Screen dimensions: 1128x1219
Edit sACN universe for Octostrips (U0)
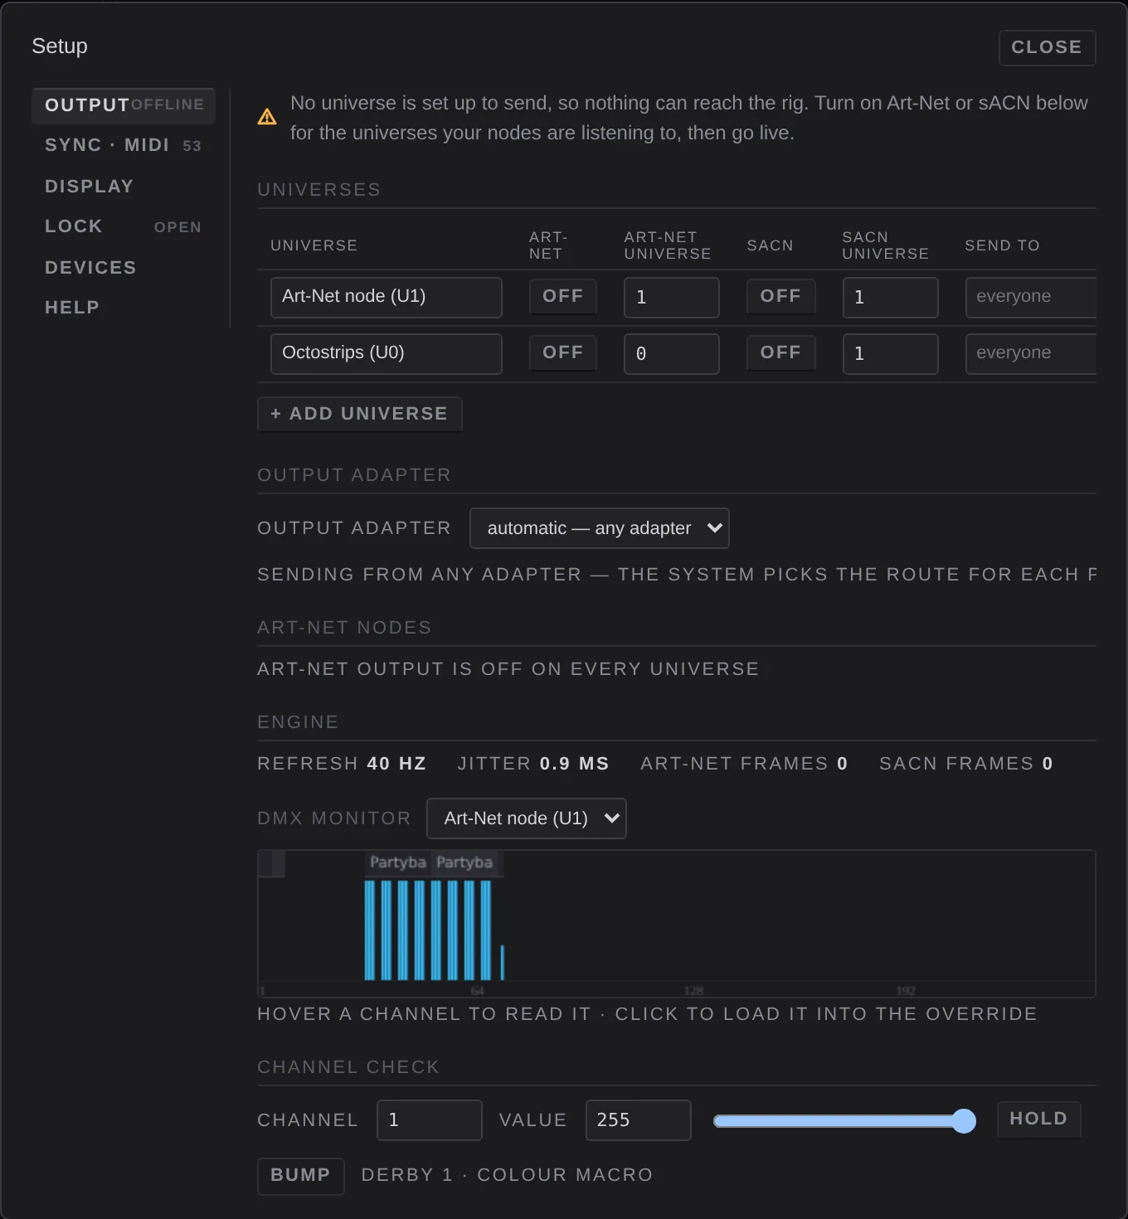tap(891, 353)
